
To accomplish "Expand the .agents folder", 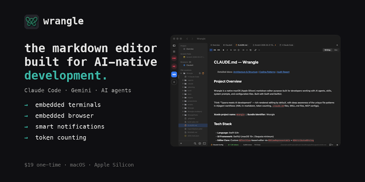I will coord(183,80).
